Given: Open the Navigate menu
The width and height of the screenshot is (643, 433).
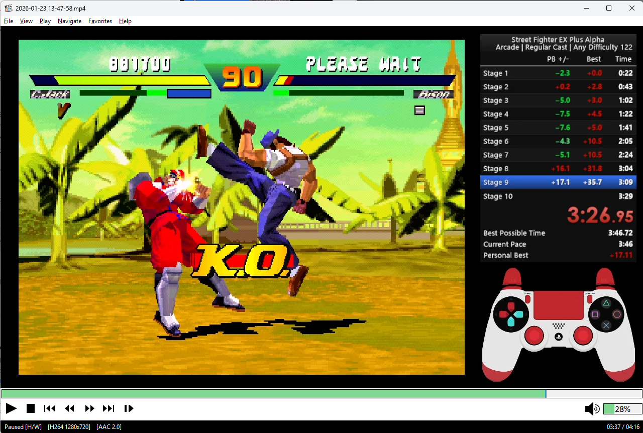Looking at the screenshot, I should click(69, 21).
